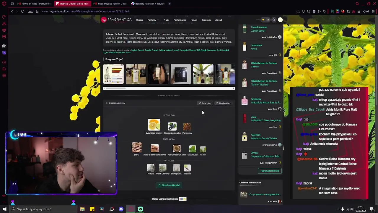Click the Skóra note icon
Viewport: 378px width, 213px height.
[x=136, y=147]
